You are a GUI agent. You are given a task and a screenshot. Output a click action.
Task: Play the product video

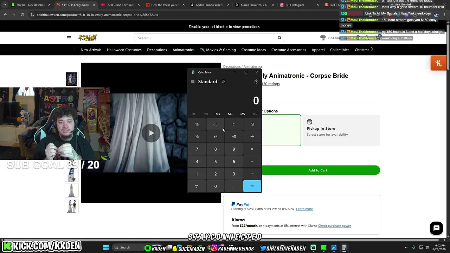click(151, 133)
